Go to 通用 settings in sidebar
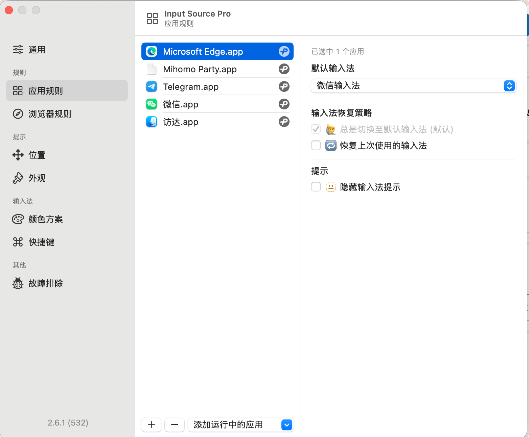The height and width of the screenshot is (437, 529). [37, 50]
